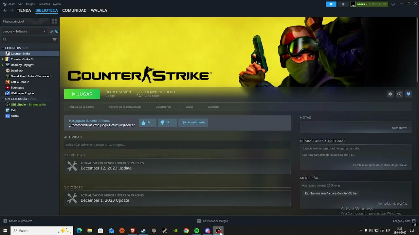Screen dimensions: 419x235
Task: Open the Ver menu
Action: point(20,4)
